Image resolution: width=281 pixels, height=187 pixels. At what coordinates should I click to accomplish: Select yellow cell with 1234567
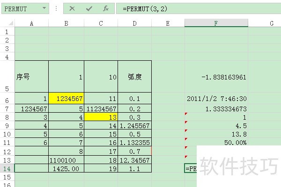(x=67, y=98)
